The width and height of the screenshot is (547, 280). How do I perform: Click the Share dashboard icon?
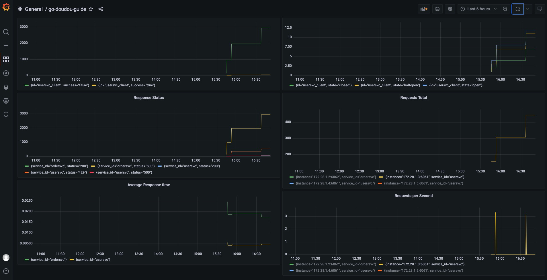101,9
